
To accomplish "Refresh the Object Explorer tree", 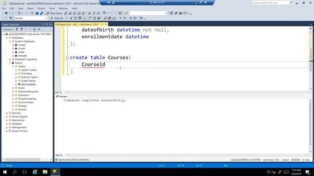I will 34,29.
